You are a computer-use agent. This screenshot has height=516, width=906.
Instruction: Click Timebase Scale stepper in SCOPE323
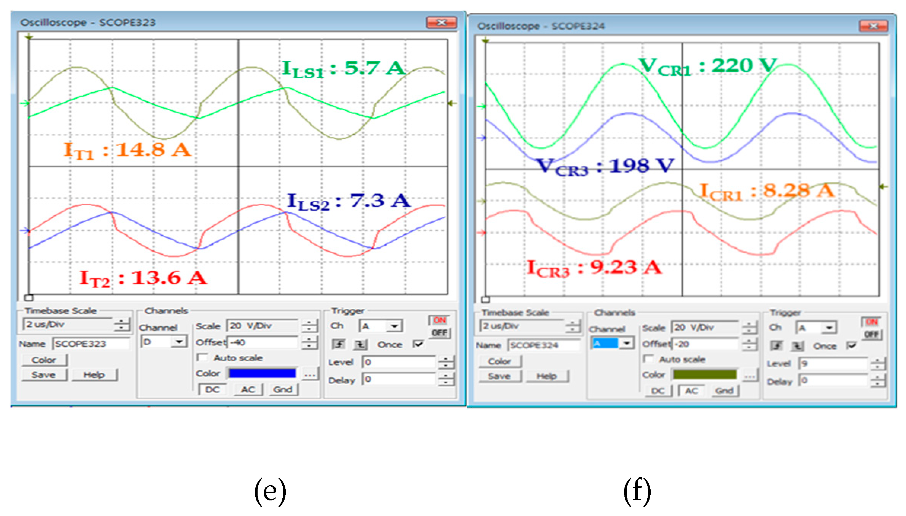point(122,325)
